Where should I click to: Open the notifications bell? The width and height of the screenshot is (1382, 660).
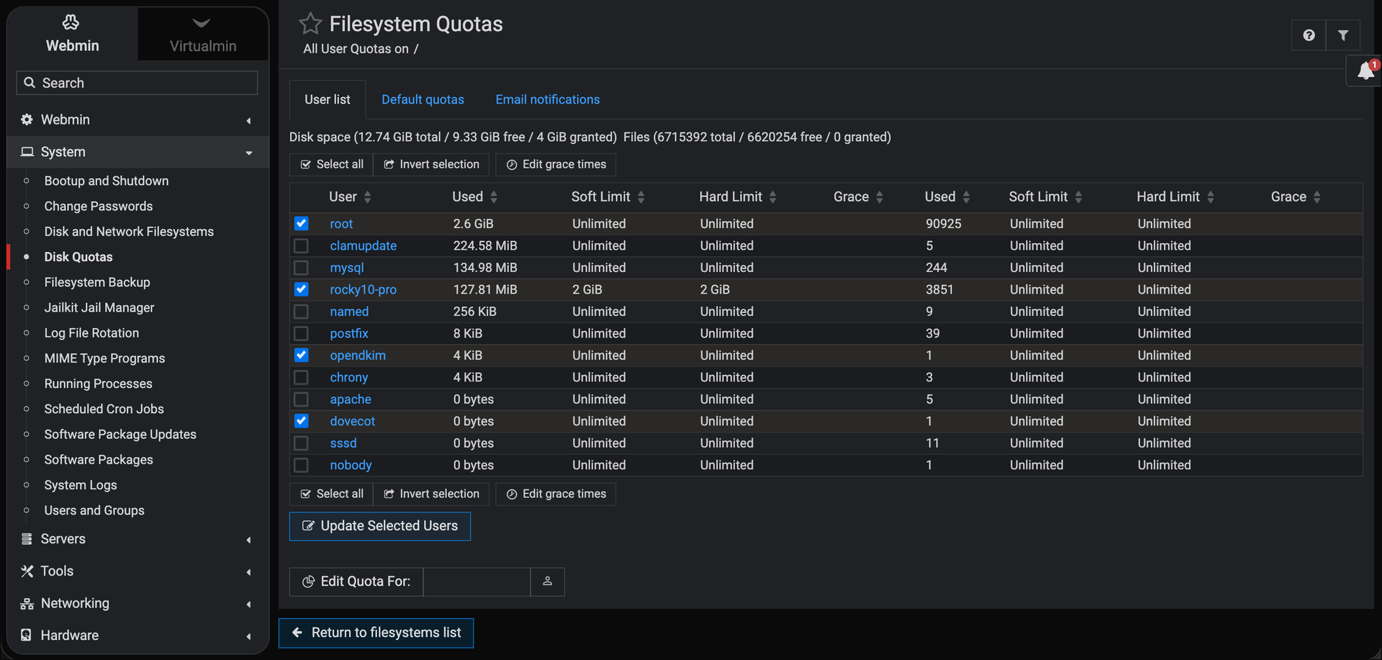(x=1365, y=71)
